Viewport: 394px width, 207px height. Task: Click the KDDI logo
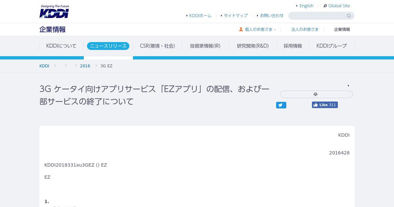[54, 11]
